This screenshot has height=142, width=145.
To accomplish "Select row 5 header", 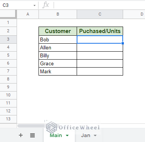I will tap(8, 55).
